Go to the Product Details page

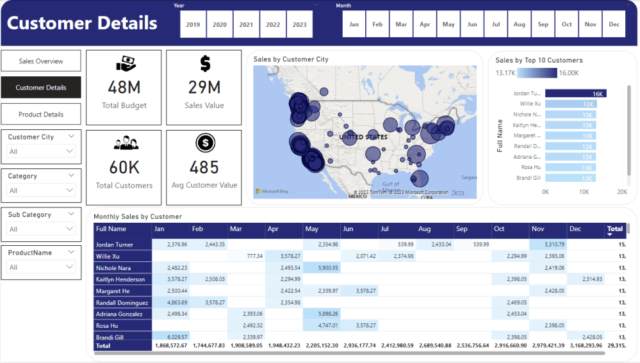41,114
